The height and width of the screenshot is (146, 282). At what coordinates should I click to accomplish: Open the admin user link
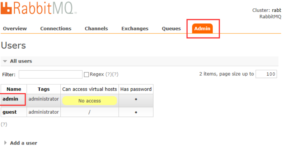pyautogui.click(x=11, y=99)
